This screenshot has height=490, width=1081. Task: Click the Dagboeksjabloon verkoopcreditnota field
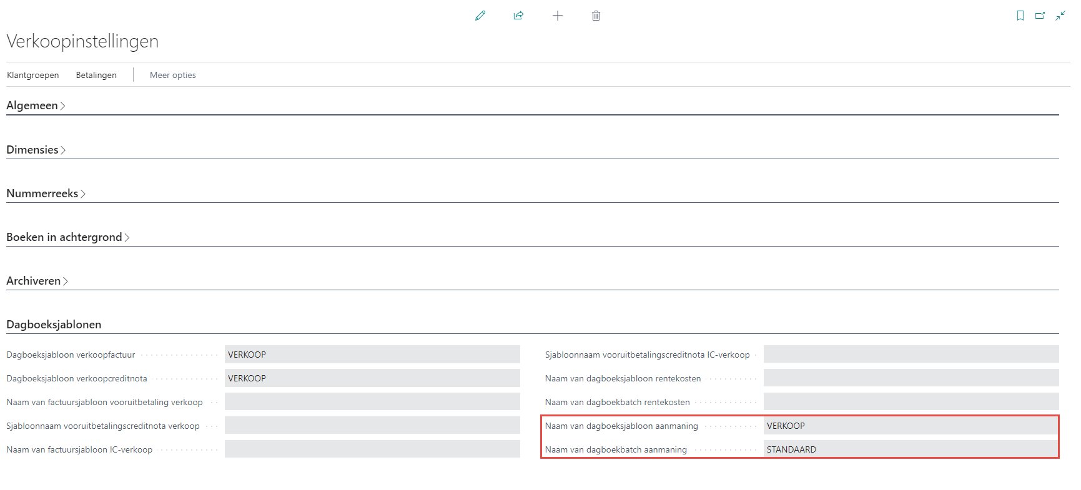[x=372, y=378]
